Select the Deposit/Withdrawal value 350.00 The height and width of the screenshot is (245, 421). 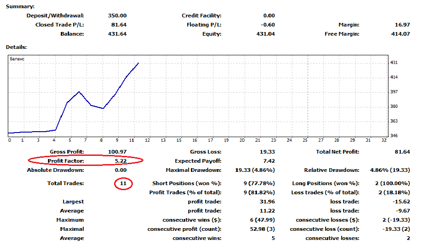click(x=117, y=16)
